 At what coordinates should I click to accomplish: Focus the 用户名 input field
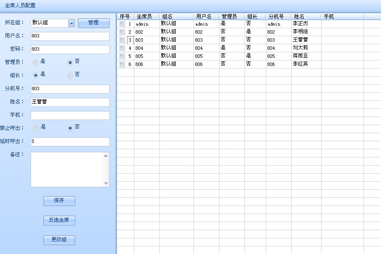70,36
